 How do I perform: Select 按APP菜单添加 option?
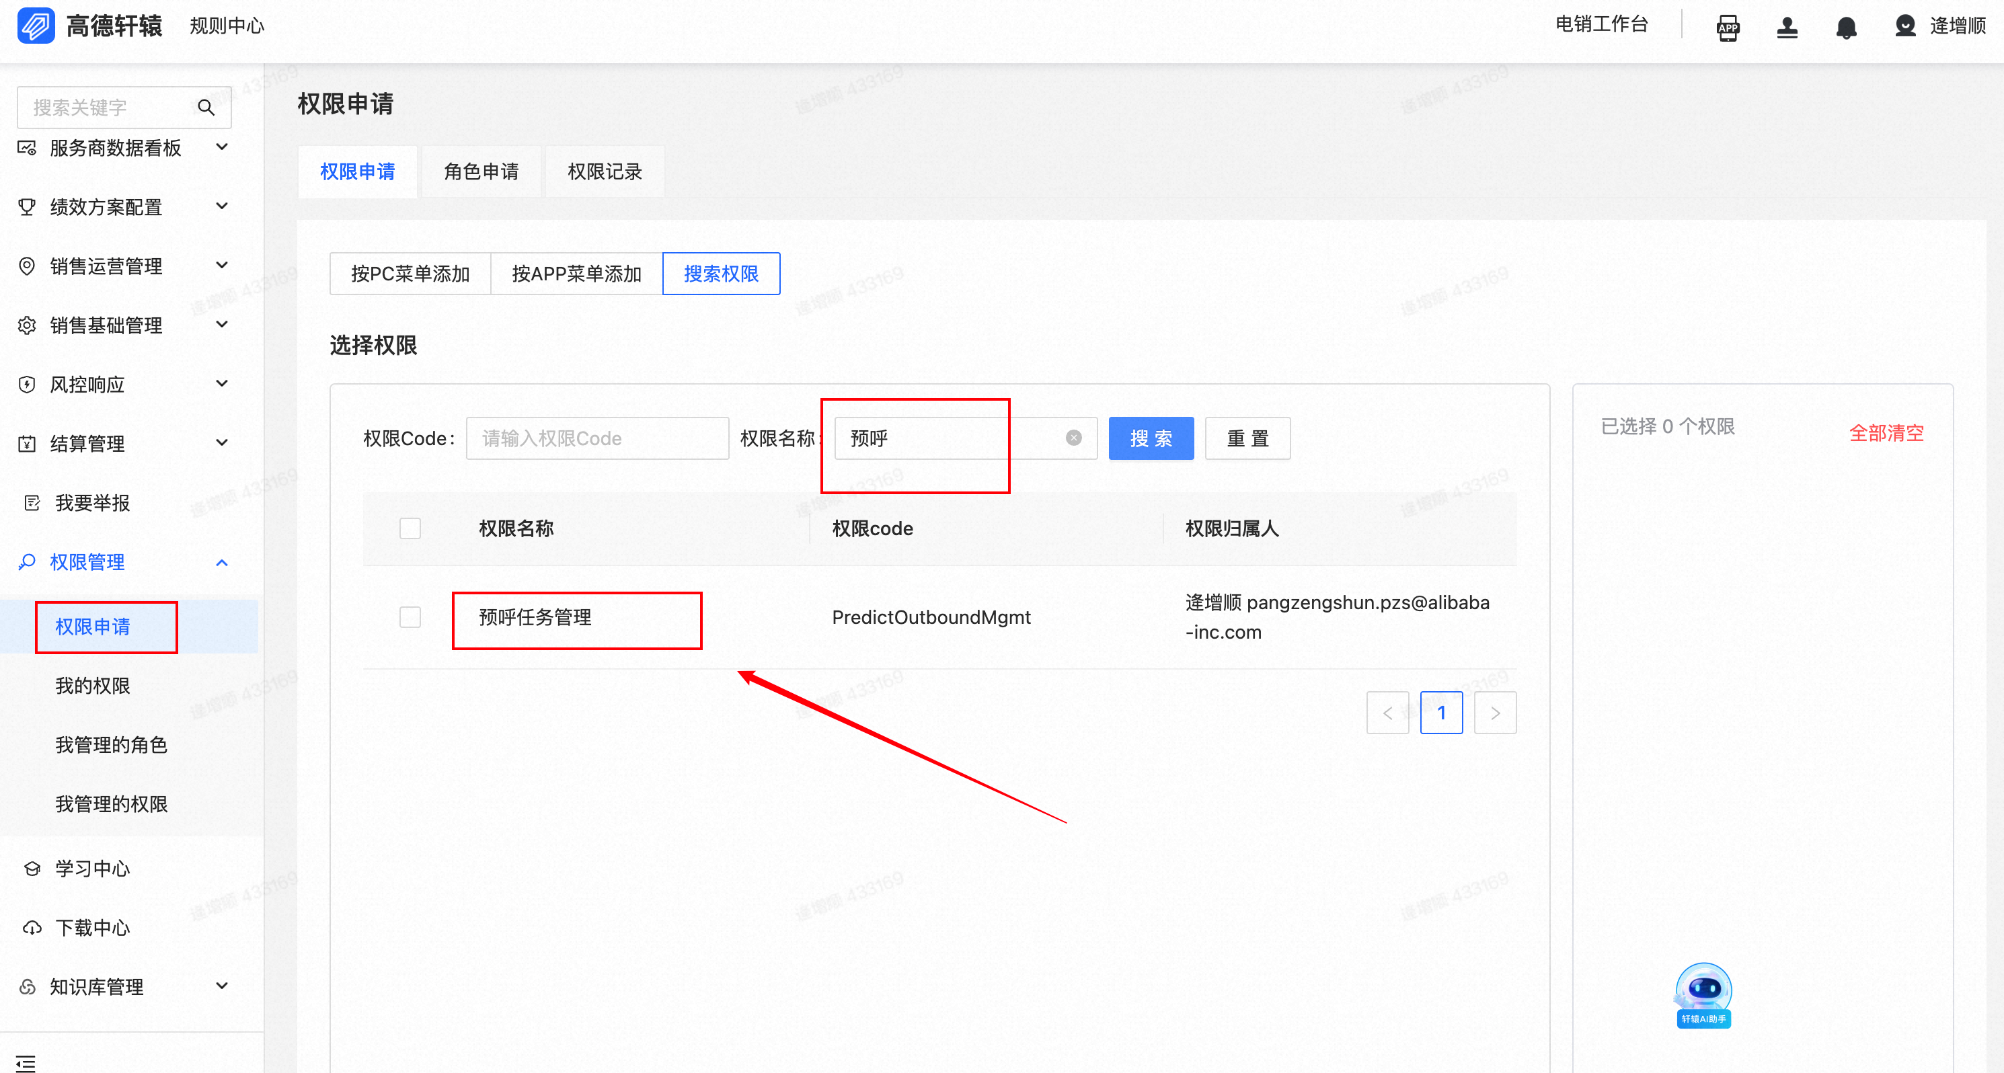pyautogui.click(x=576, y=274)
